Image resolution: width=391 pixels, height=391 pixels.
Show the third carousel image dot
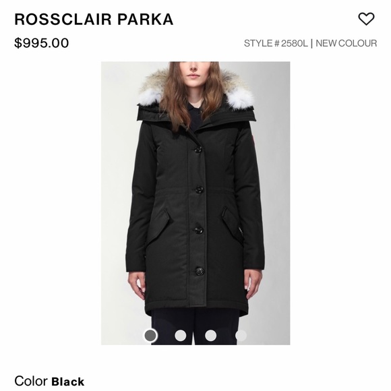point(211,335)
